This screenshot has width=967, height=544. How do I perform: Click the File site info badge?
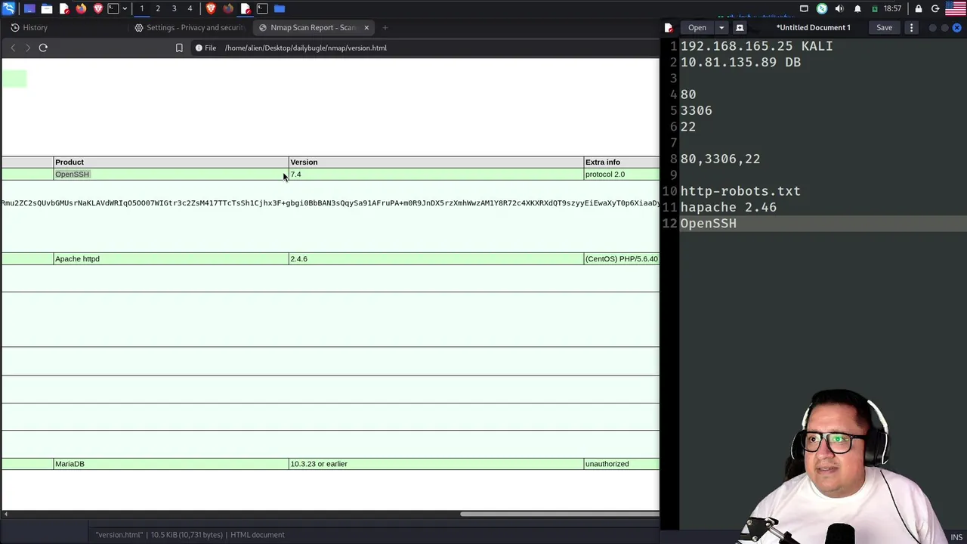pos(205,48)
